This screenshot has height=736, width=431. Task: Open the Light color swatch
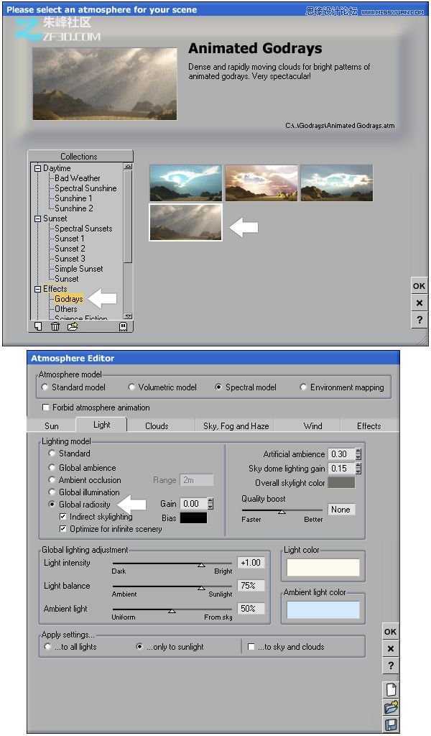tap(323, 567)
